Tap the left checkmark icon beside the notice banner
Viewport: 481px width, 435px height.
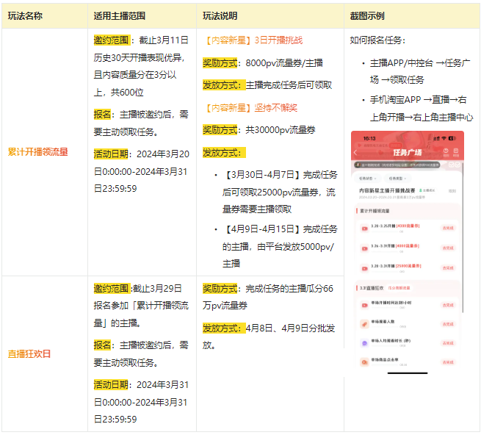point(451,165)
